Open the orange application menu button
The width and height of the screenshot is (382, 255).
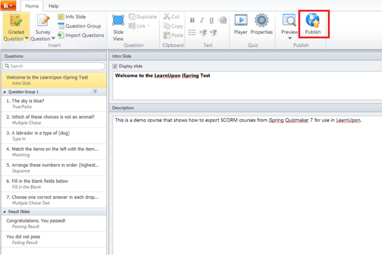tap(8, 6)
